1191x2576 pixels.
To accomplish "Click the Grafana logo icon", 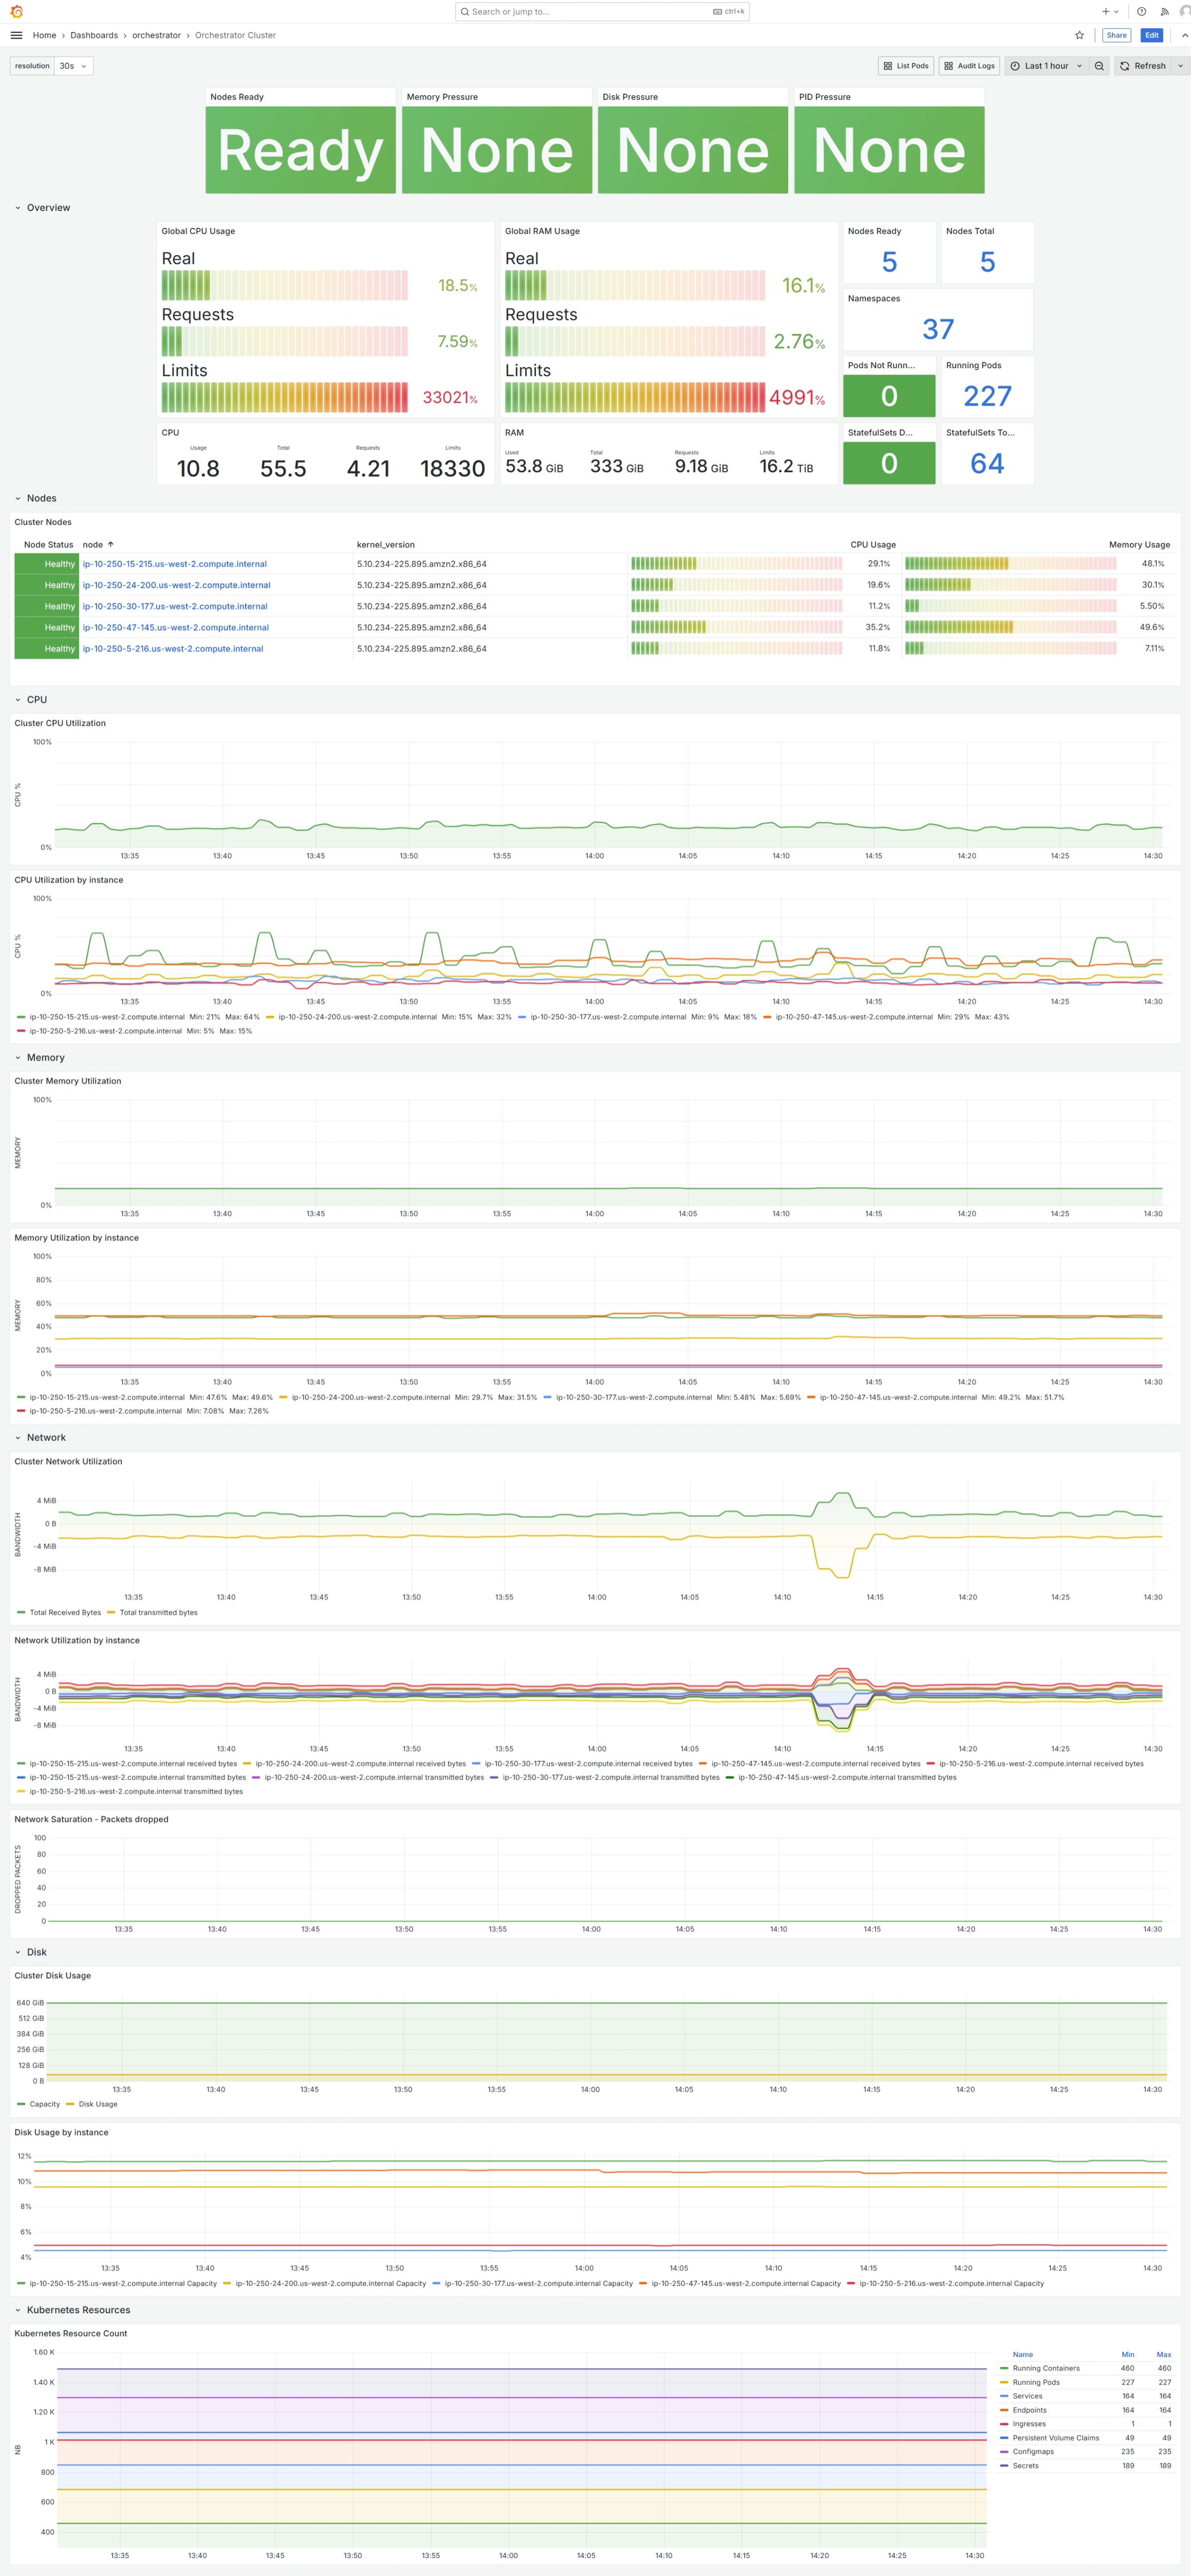I will [16, 12].
